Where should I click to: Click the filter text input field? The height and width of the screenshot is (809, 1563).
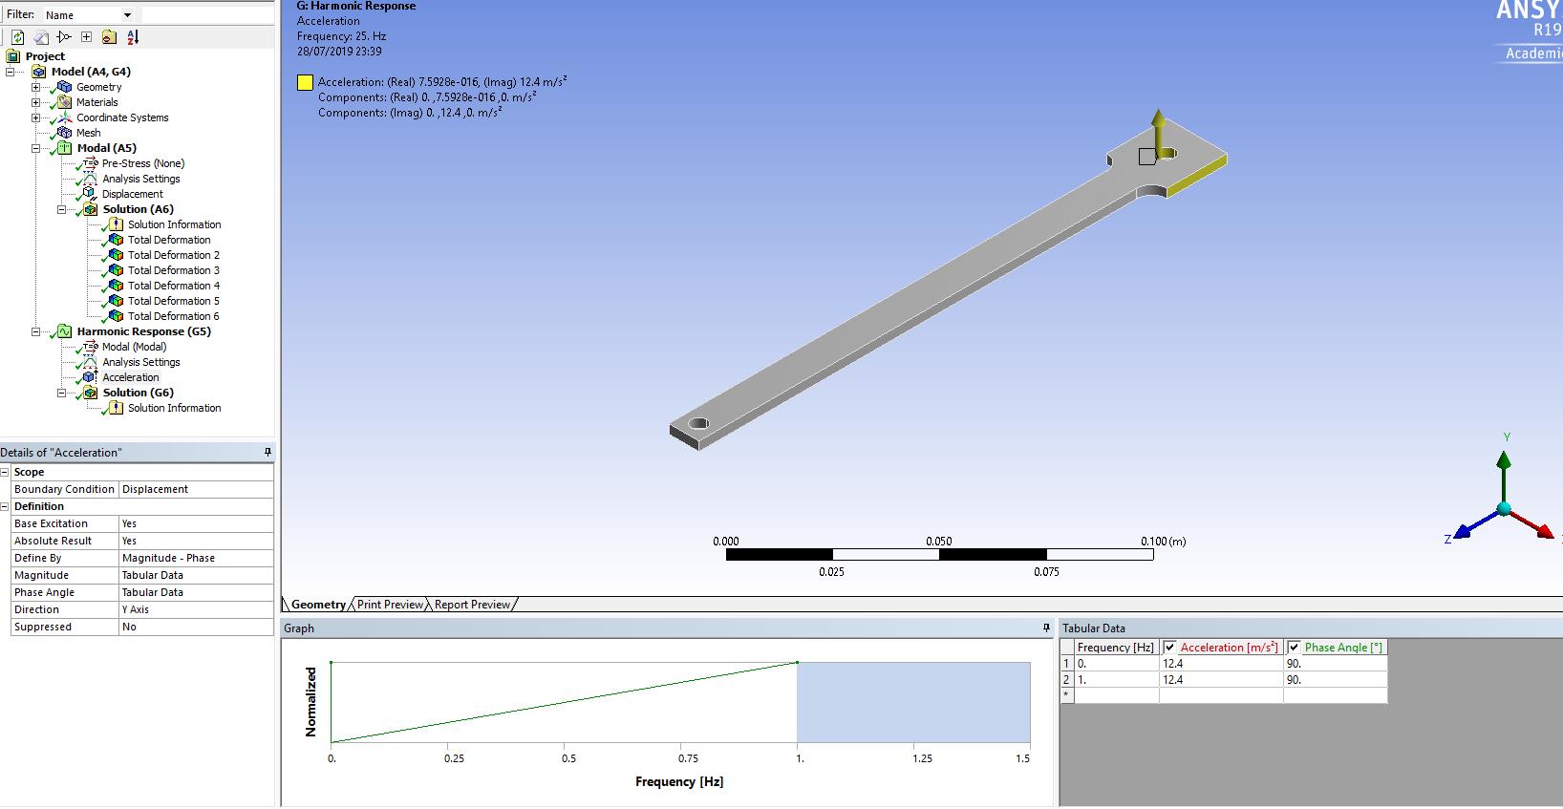click(208, 15)
